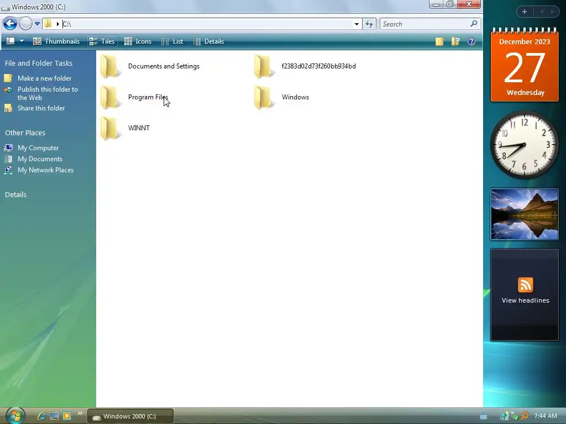The width and height of the screenshot is (566, 424).
Task: Collapse the File and Folder Tasks section
Action: 39,63
